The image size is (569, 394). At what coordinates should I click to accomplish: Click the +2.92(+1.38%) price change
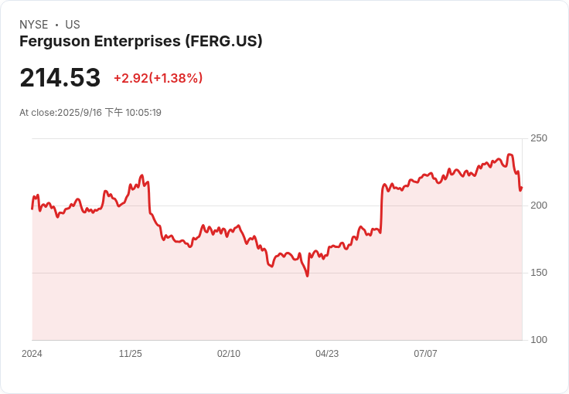coord(158,78)
